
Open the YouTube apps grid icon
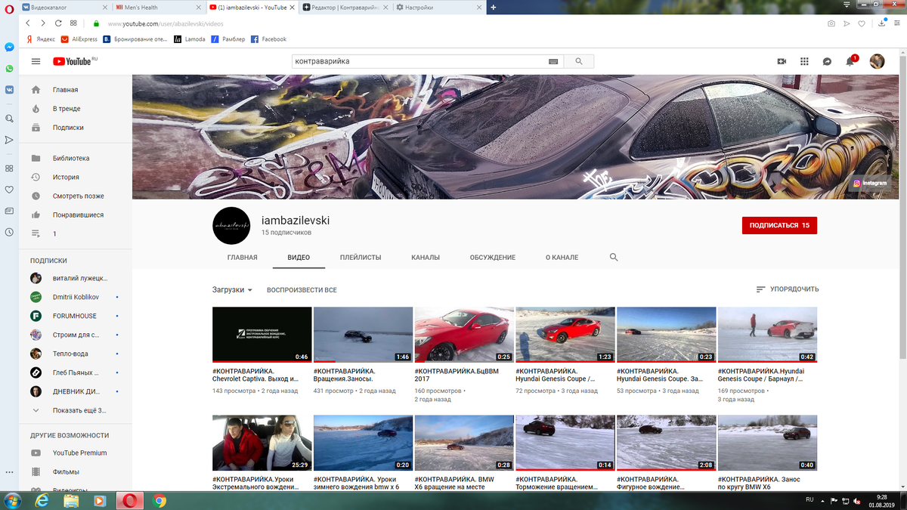[x=804, y=61]
